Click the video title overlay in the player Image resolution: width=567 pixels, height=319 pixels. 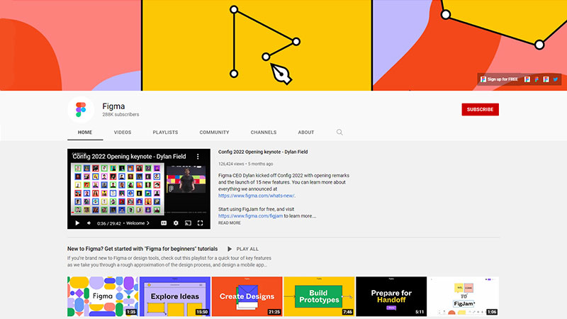[x=129, y=156]
